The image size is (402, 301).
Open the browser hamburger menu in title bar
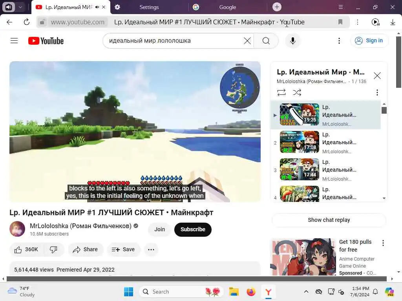pos(340,7)
